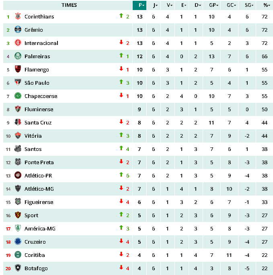
Task: Select the América-MG table row
Action: click(137, 228)
